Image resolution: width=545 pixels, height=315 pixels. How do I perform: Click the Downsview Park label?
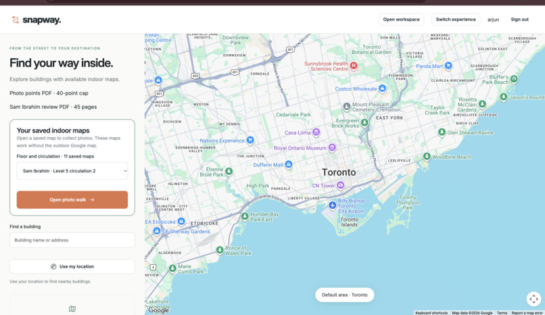[235, 40]
